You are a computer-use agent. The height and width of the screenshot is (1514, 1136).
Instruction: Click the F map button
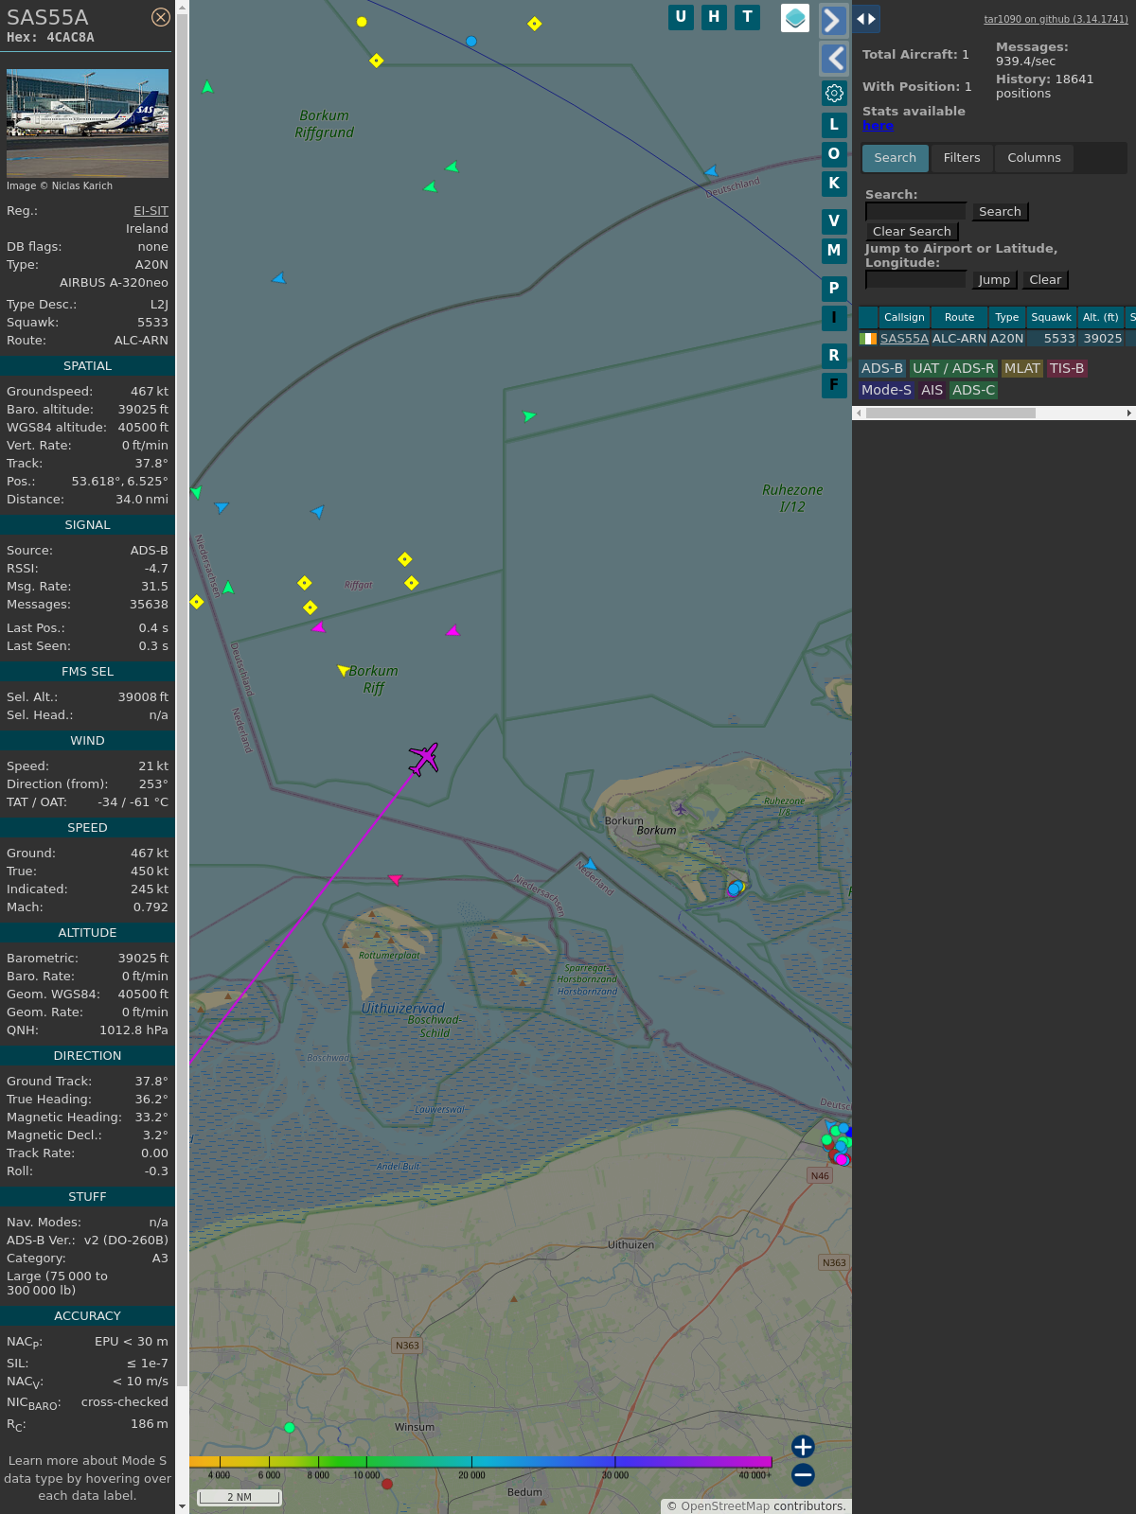pos(834,384)
